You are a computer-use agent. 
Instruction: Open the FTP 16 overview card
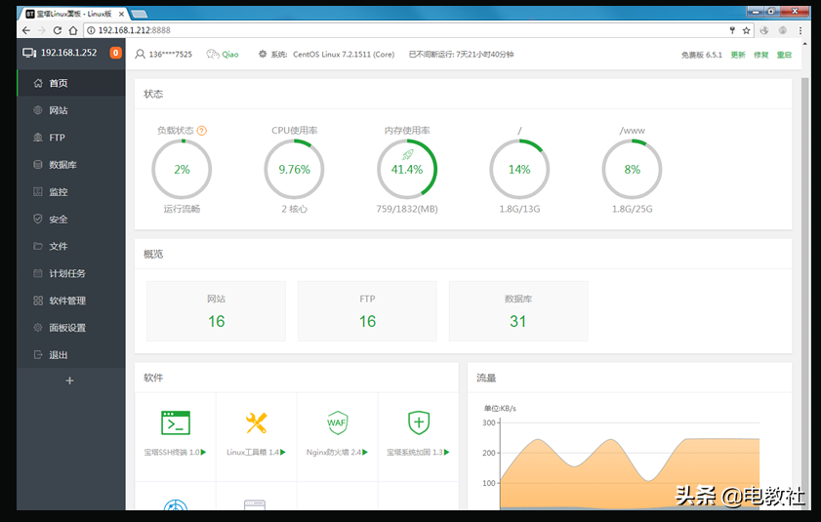pyautogui.click(x=367, y=311)
